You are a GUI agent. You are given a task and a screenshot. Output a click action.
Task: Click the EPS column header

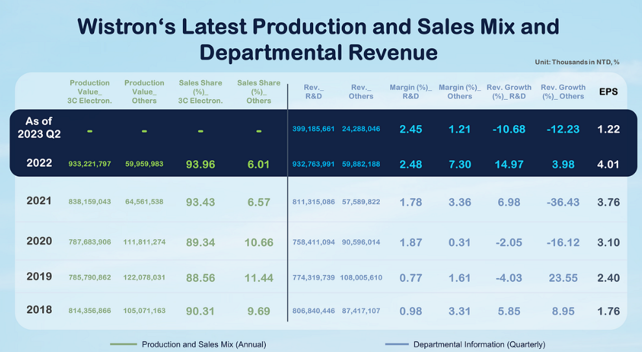[608, 91]
